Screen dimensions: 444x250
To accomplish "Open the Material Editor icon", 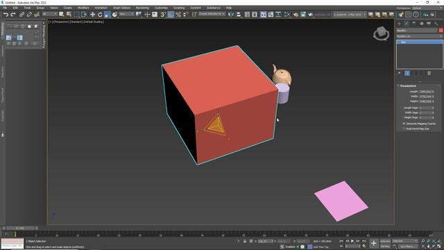I will (x=287, y=15).
